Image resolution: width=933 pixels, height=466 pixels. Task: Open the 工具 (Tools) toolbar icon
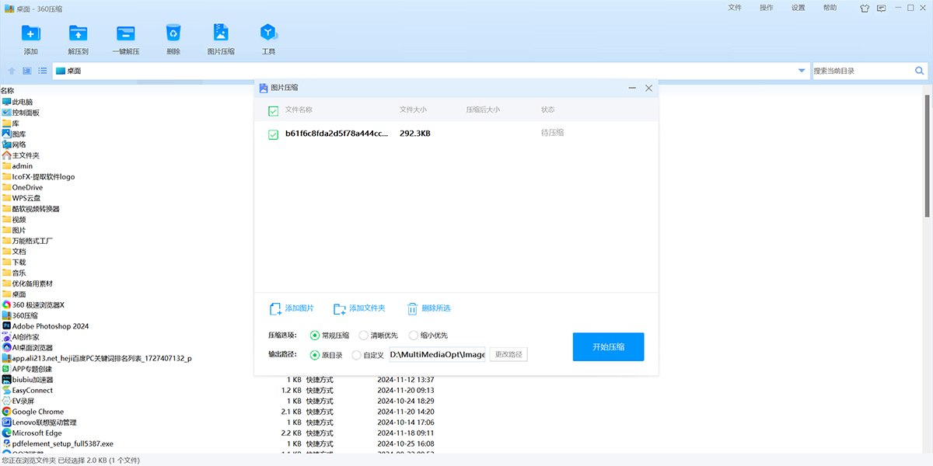pos(268,33)
